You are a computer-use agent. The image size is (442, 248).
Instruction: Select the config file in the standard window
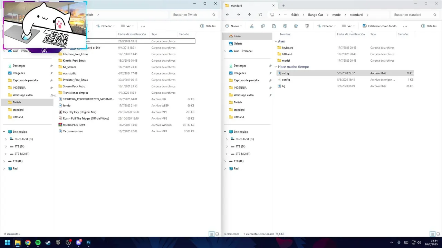pyautogui.click(x=286, y=80)
